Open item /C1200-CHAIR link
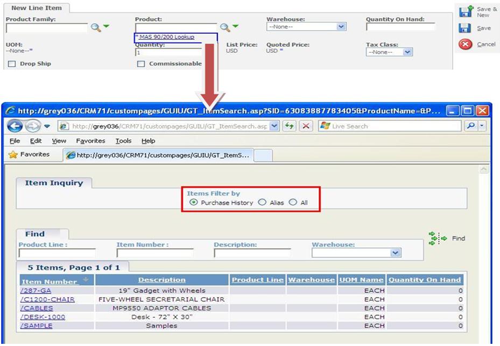 (x=47, y=300)
